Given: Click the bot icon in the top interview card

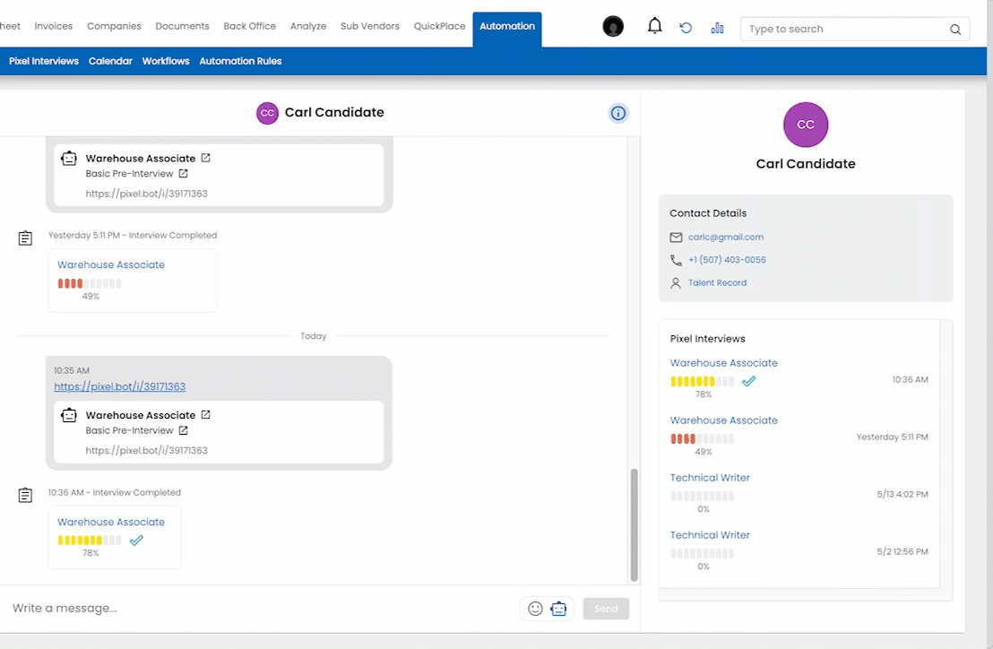Looking at the screenshot, I should (69, 159).
